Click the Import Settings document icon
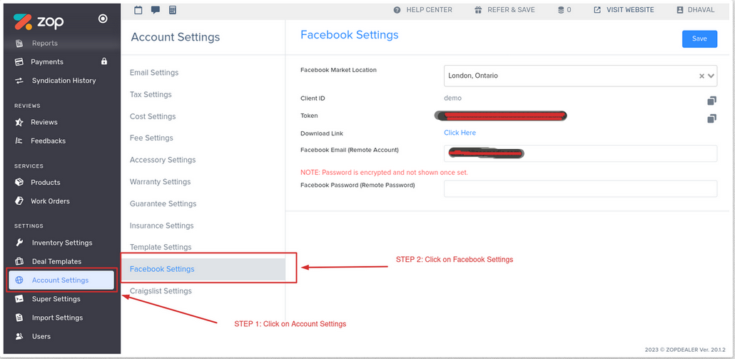 (x=19, y=318)
